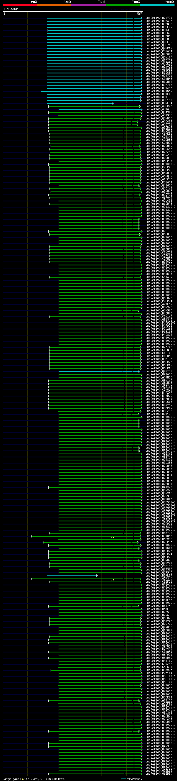Image resolution: width=177 pixels, height=781 pixels.
Task: Open hit UniRef100_B9HND2
Action: (158, 24)
